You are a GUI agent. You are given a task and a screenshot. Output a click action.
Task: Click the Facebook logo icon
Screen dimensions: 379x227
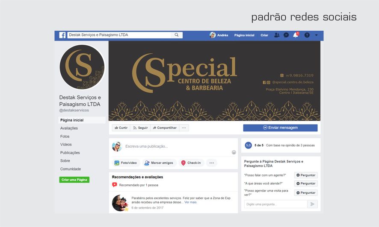(62, 35)
